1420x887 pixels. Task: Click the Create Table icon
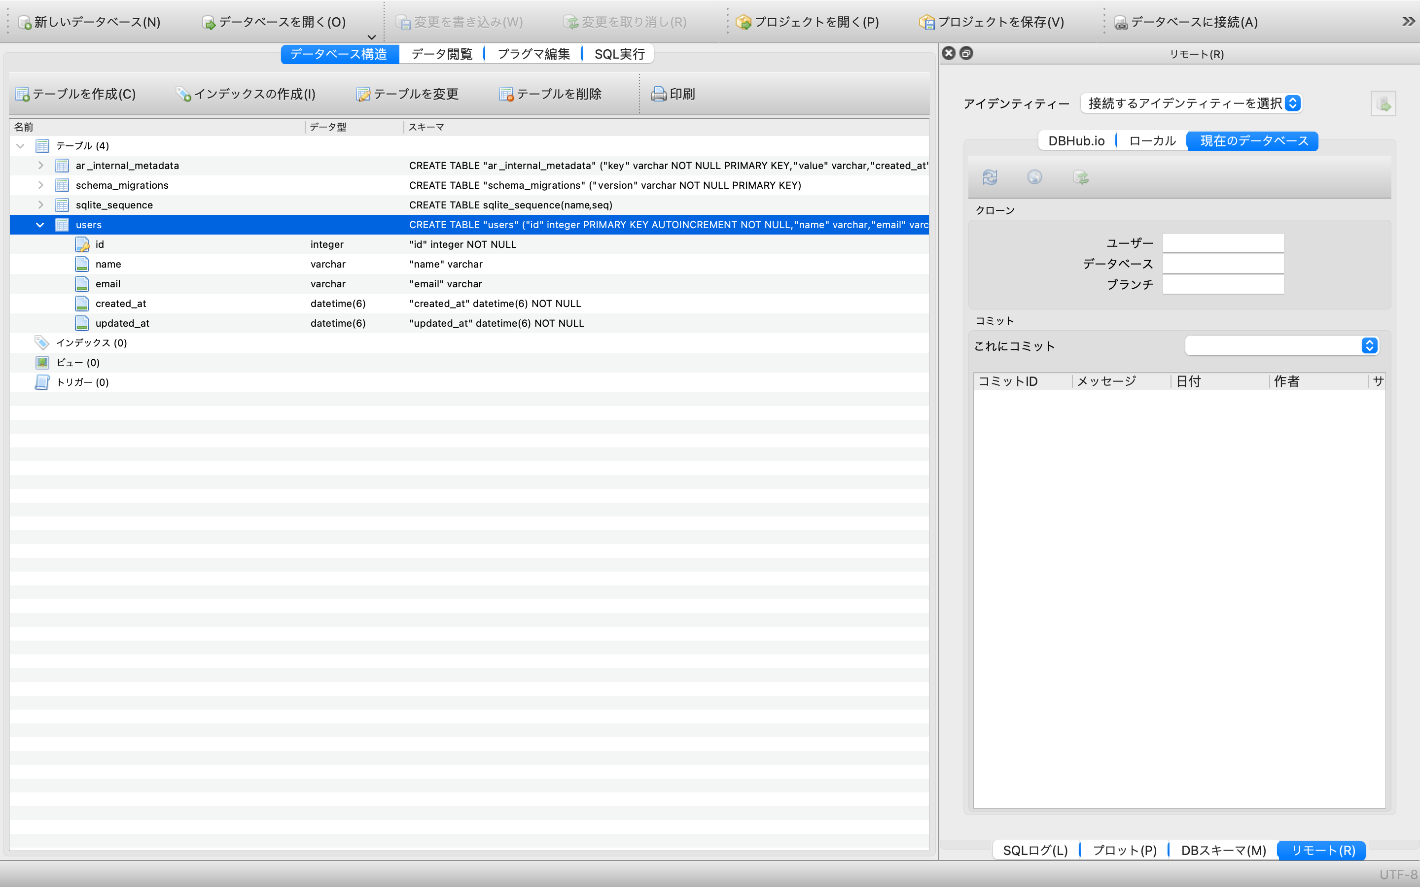pyautogui.click(x=22, y=94)
